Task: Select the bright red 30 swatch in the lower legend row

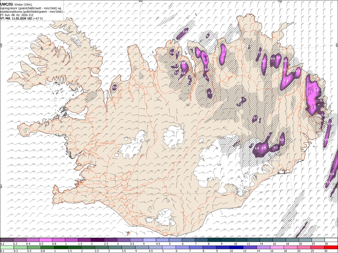Action: click(x=331, y=247)
